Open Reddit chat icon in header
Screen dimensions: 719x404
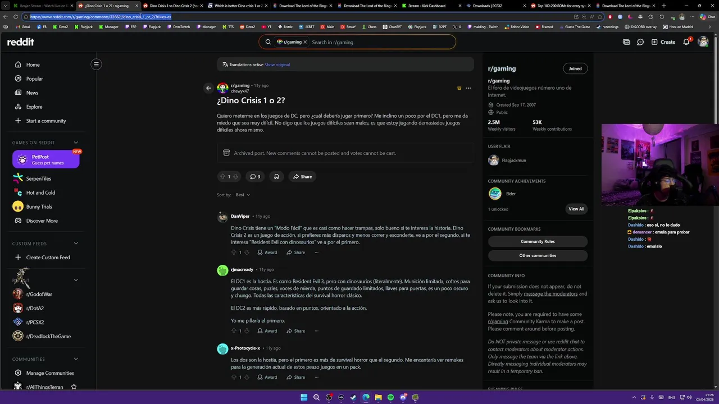click(640, 42)
